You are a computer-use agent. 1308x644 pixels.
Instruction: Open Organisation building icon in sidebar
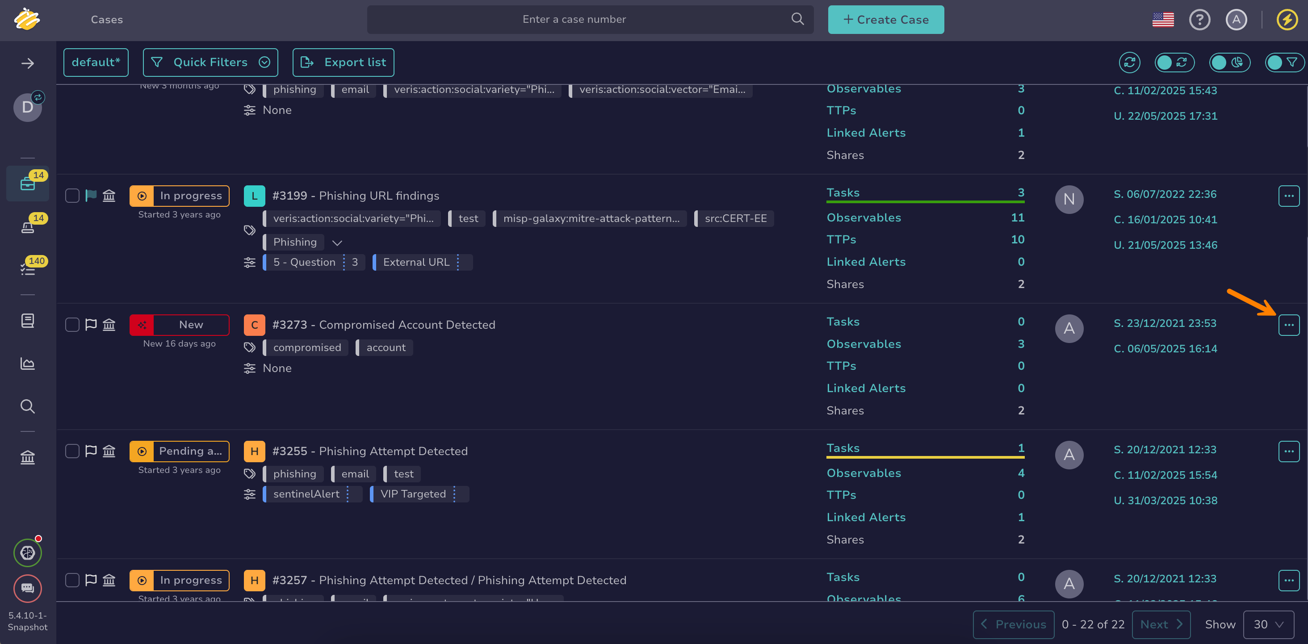(x=27, y=458)
